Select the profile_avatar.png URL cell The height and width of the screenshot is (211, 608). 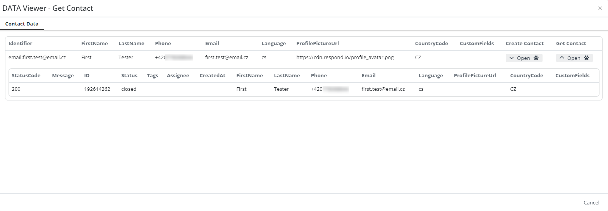tap(345, 58)
